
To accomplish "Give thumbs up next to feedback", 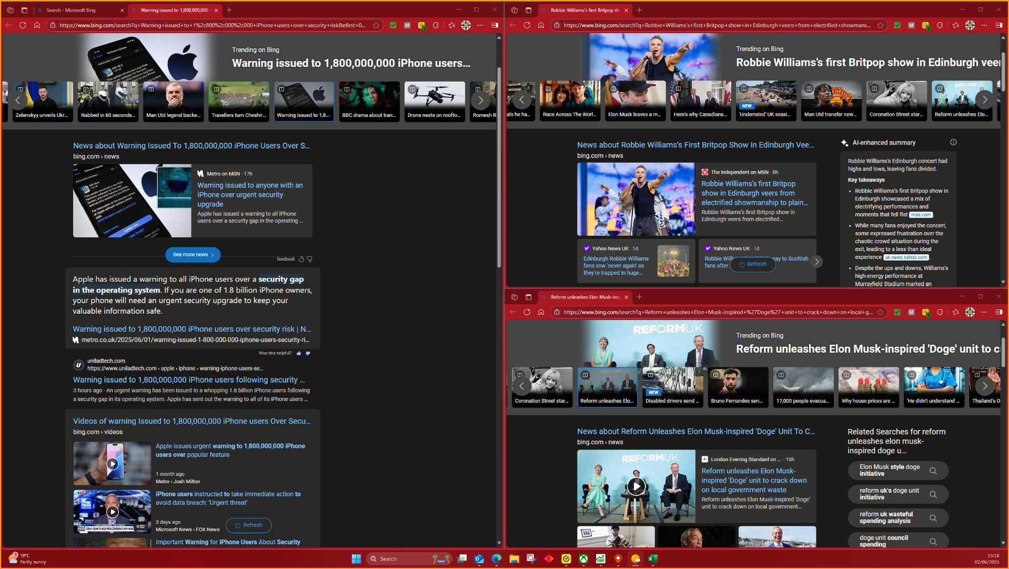I will tap(301, 259).
